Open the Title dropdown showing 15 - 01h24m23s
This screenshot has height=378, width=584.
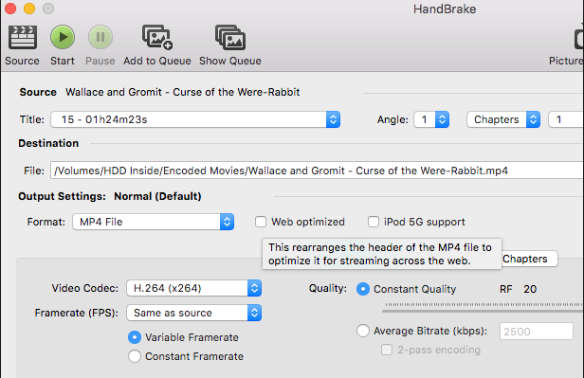click(195, 119)
